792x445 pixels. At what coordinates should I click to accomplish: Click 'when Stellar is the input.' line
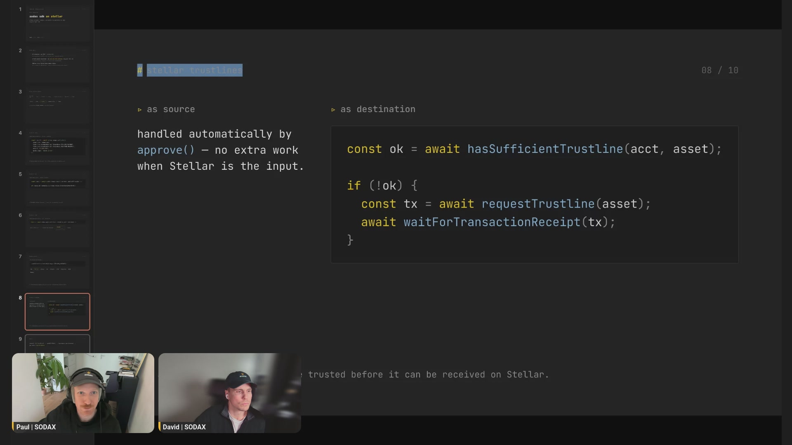point(220,166)
